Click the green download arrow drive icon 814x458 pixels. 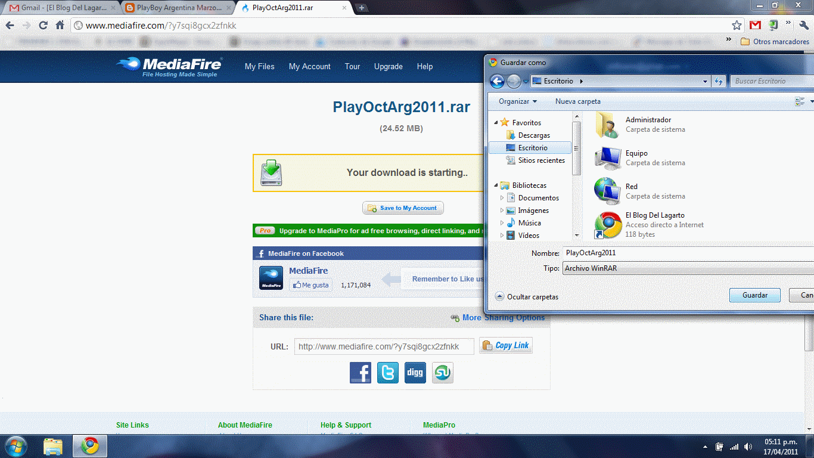tap(271, 173)
